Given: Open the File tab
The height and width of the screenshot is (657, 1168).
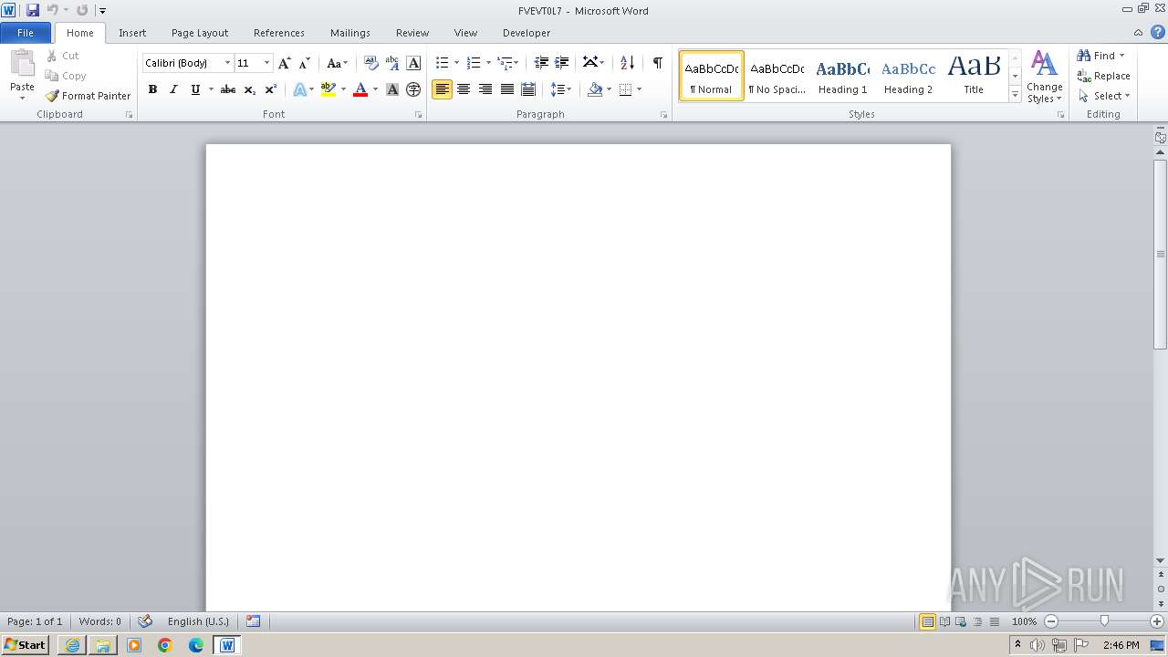Looking at the screenshot, I should click(x=26, y=33).
